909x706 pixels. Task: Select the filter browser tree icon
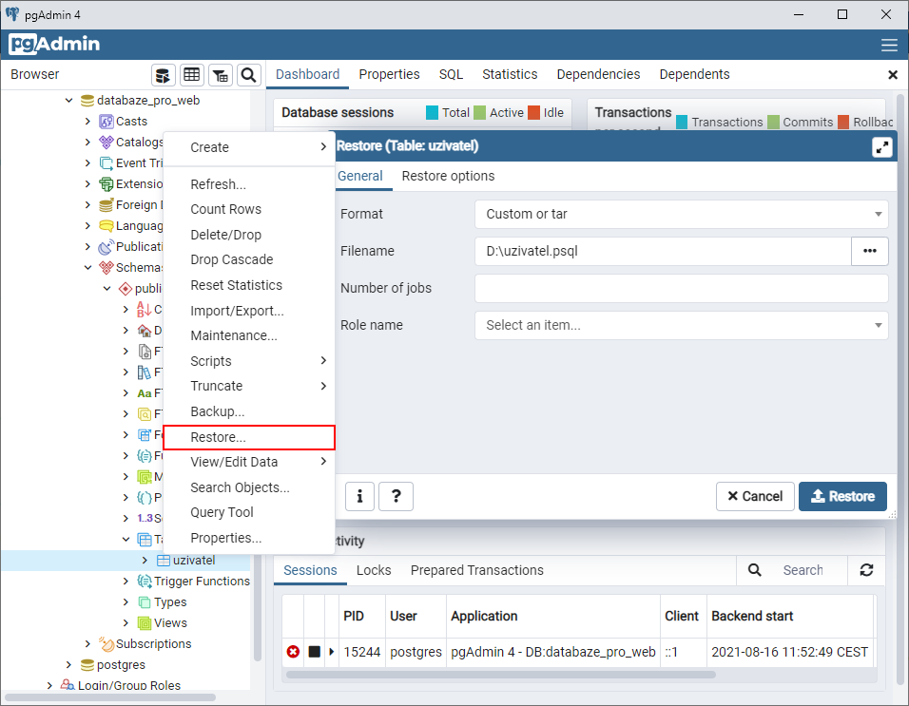[220, 74]
